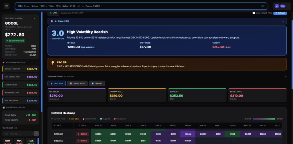Image resolution: width=293 pixels, height=144 pixels.
Task: Expand the Expiration Dates chevron
Action: (285, 77)
